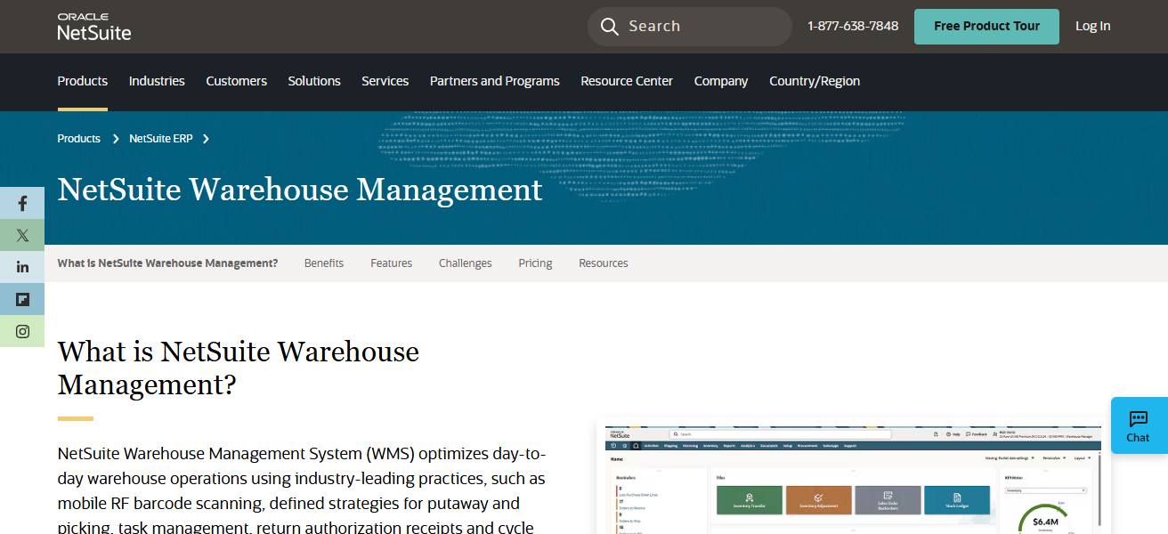Click the NetSuite Warehouse Management page title
The height and width of the screenshot is (534, 1168).
tap(300, 190)
